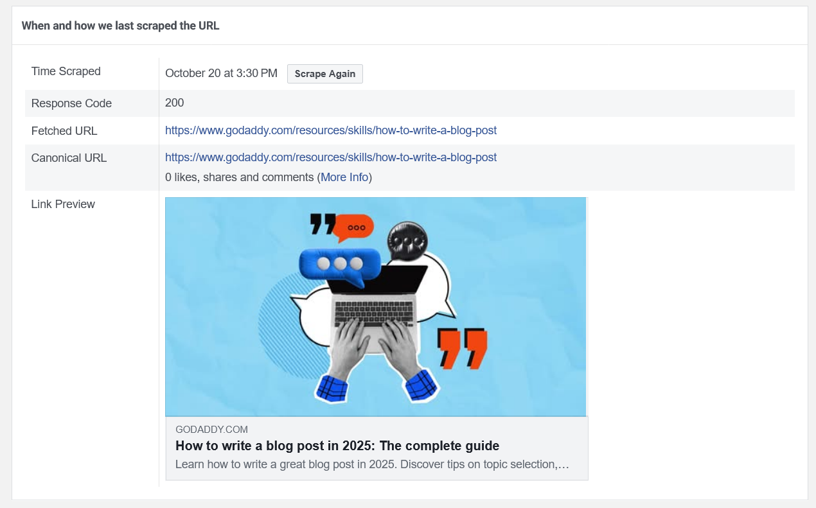Viewport: 816px width, 508px height.
Task: Click the link preview article title
Action: pos(337,446)
